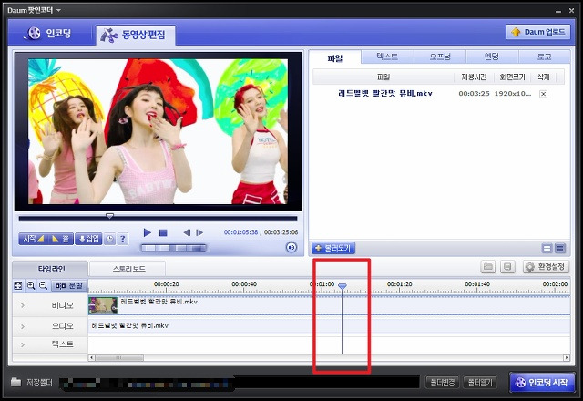Click the 저장폴더 folder icon
583x401 pixels.
click(15, 382)
